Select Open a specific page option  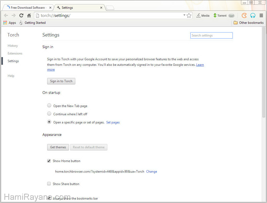(x=49, y=122)
